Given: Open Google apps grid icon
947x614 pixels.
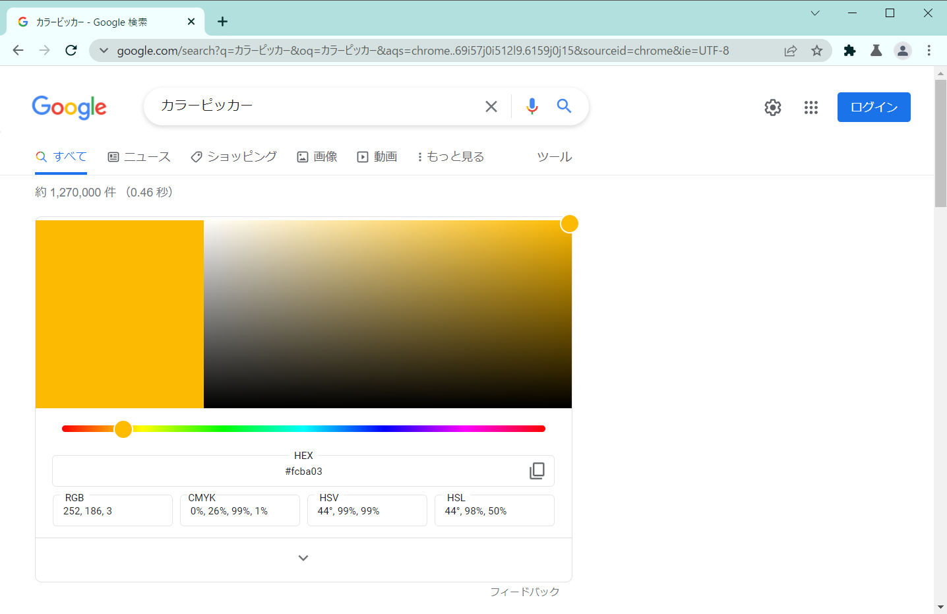Looking at the screenshot, I should 811,107.
